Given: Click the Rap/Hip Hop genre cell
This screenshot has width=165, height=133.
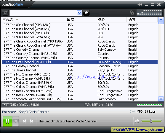Looking at the screenshot, I should point(106,70).
